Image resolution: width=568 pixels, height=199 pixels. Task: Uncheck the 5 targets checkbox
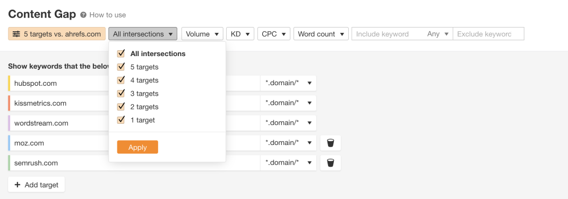coord(121,67)
